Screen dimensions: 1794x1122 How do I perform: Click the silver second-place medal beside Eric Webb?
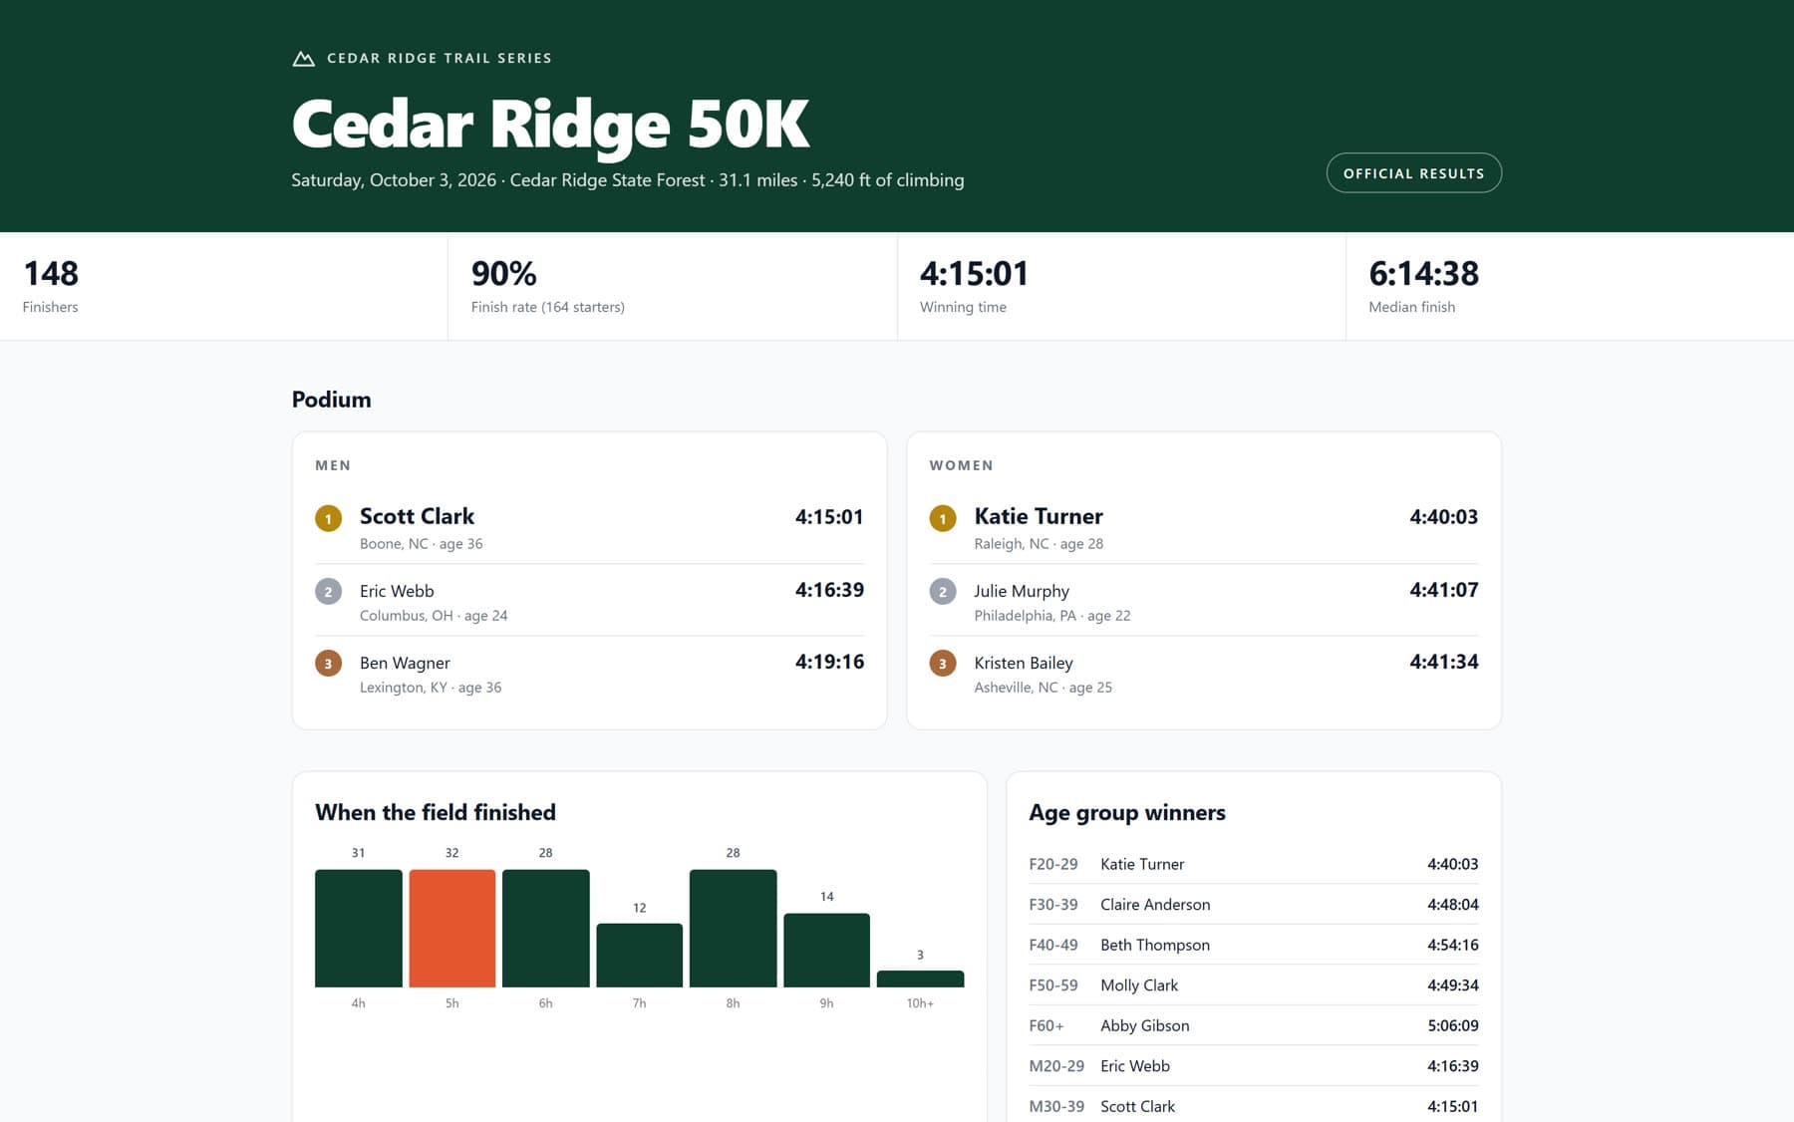click(x=328, y=592)
